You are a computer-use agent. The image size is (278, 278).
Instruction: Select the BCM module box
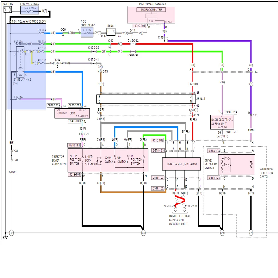pos(72,113)
